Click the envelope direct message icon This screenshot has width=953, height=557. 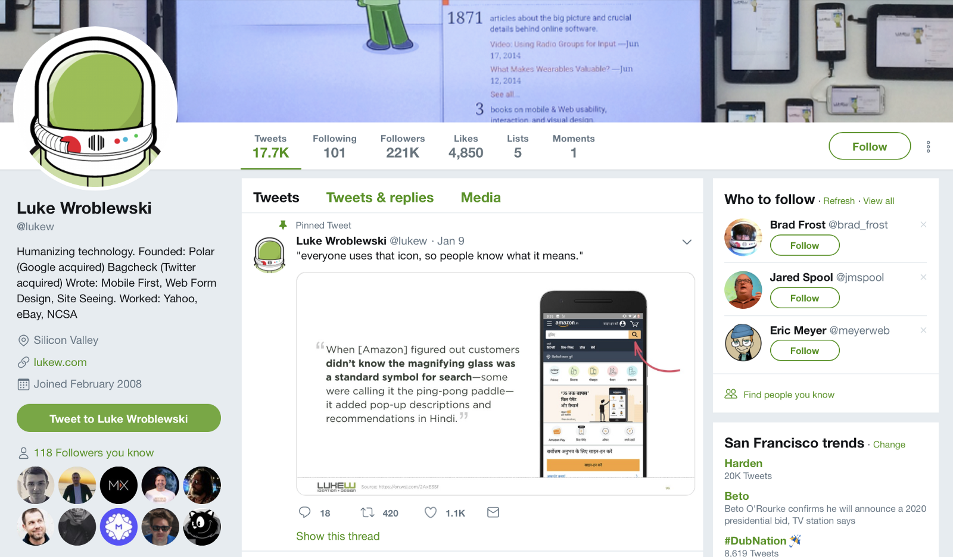(x=493, y=512)
